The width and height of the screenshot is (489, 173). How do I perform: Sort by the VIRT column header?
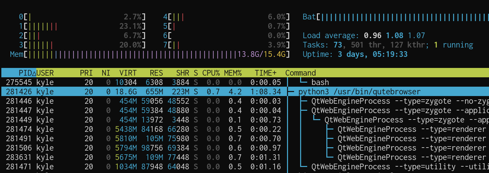point(128,73)
